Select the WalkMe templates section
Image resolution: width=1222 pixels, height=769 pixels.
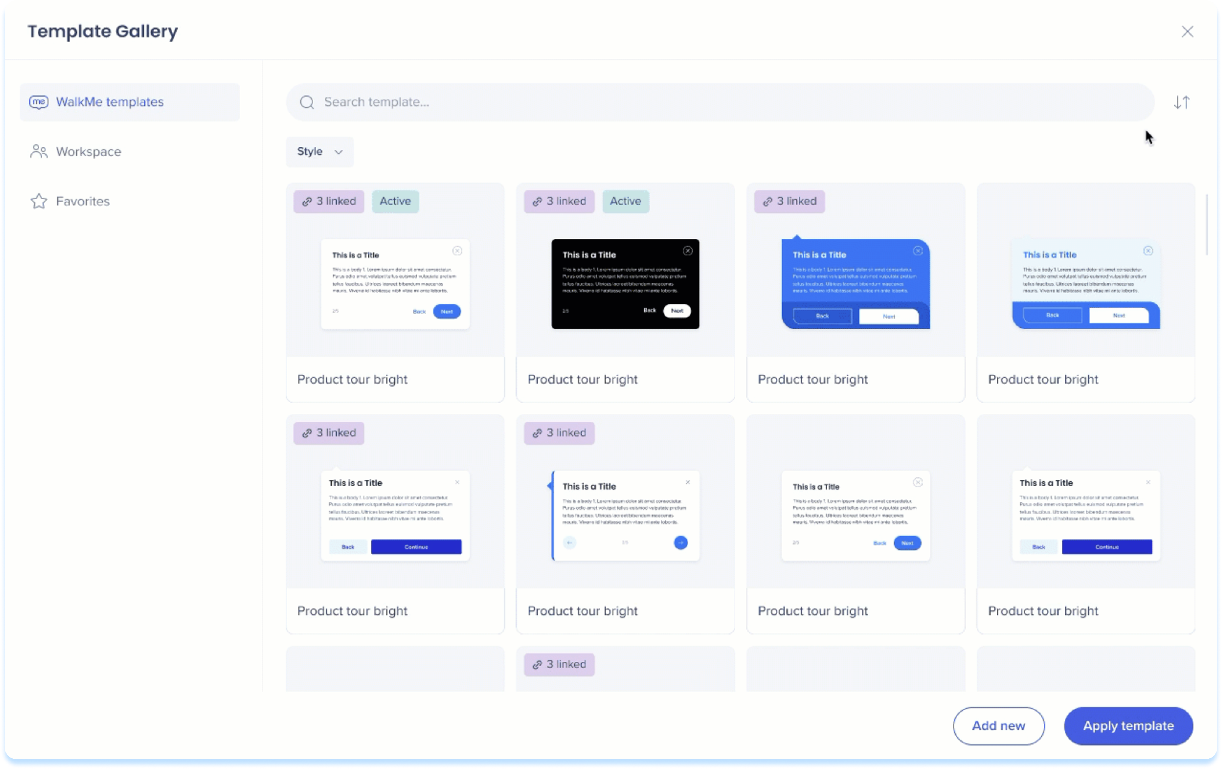(110, 102)
